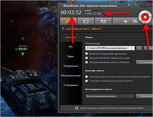Click the browse button next to output folder
This screenshot has width=153, height=117.
tap(139, 48)
